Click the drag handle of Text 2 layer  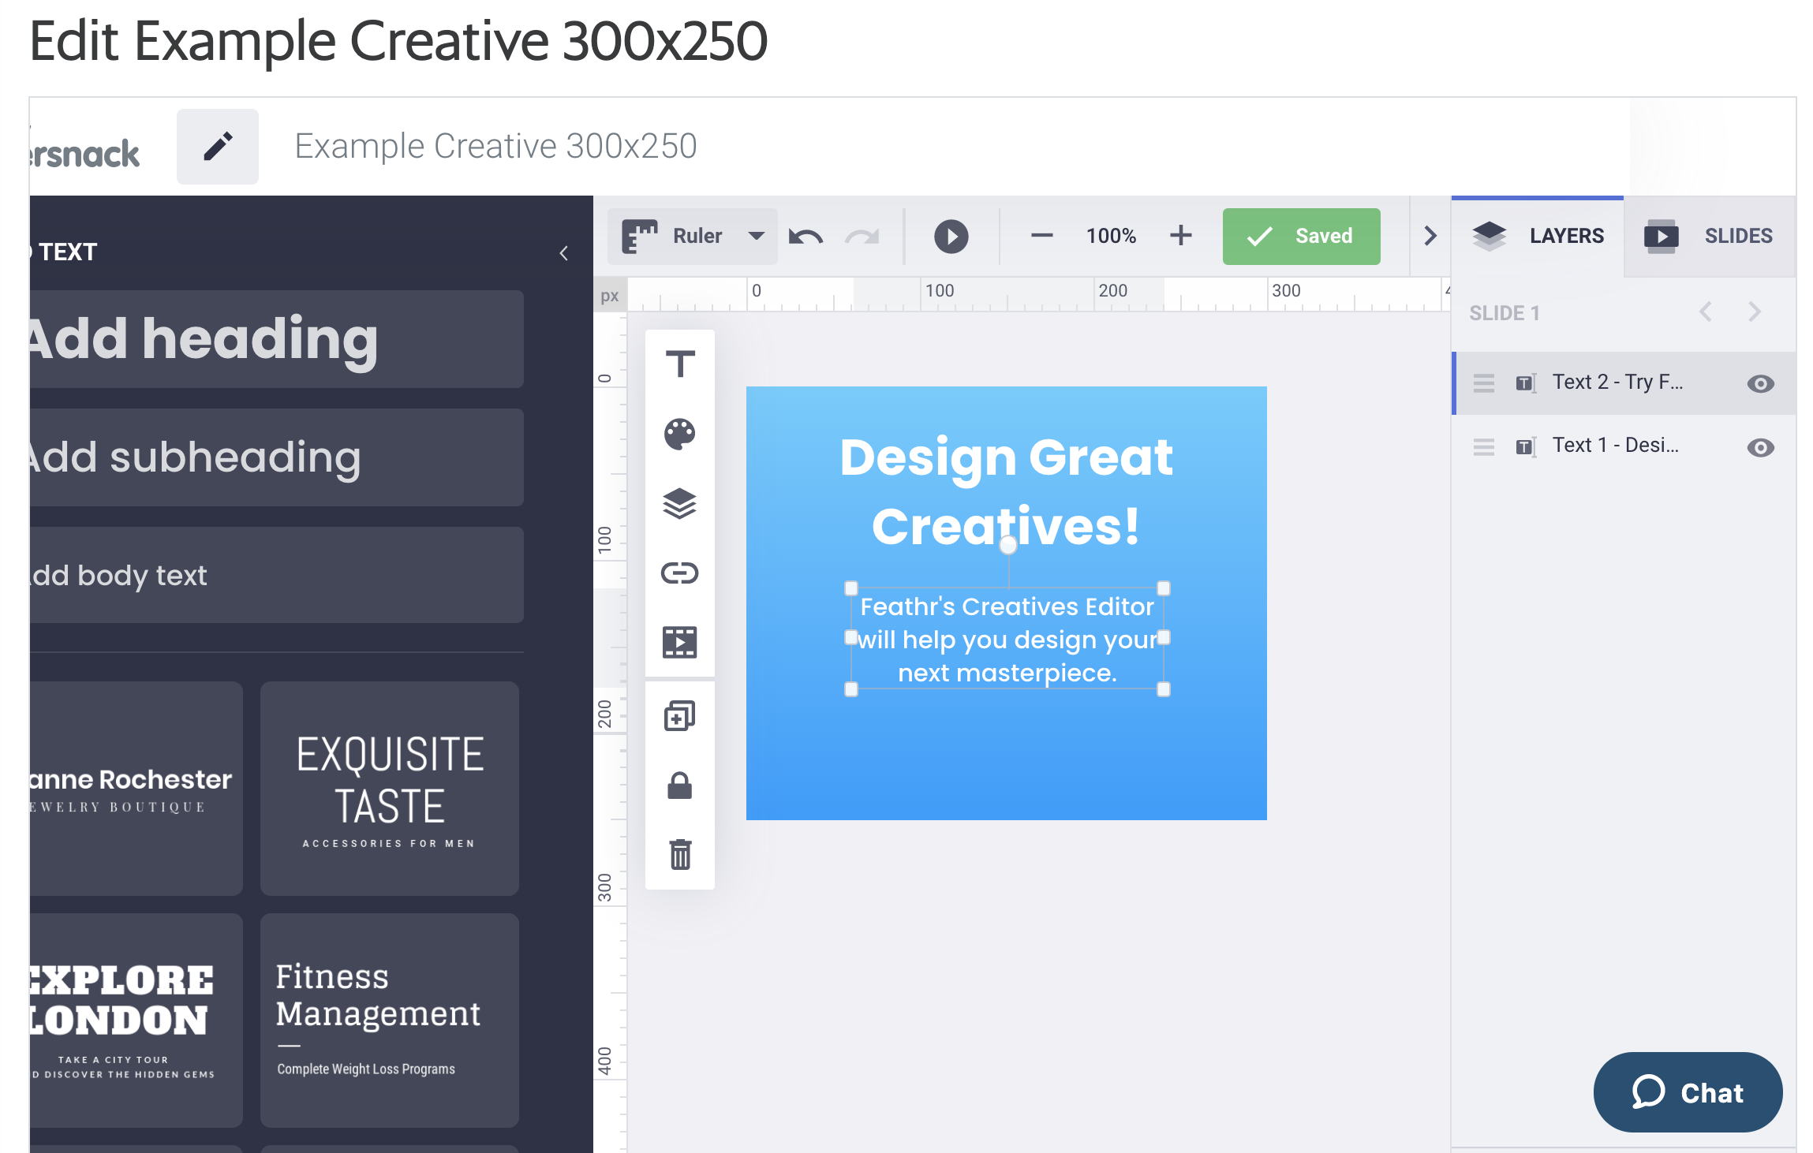[1484, 383]
